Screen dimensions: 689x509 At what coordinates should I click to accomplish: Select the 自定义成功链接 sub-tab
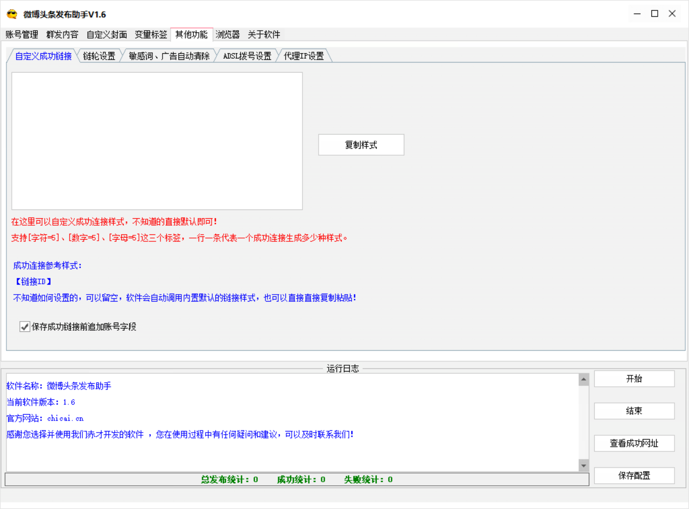pos(43,56)
